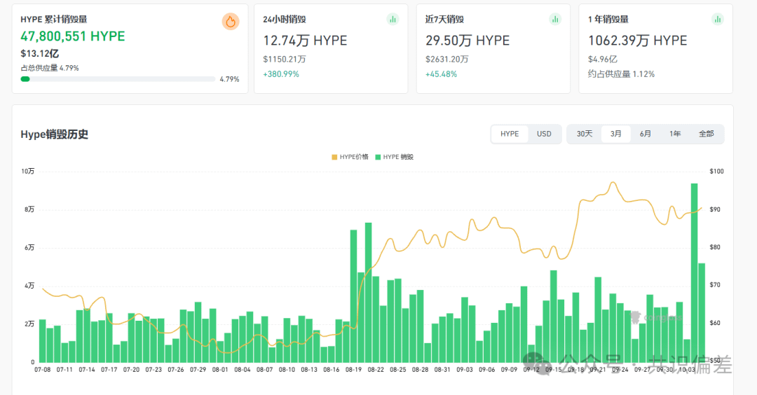This screenshot has height=395, width=757.
Task: Toggle the green HYPE 销毁 legend item
Action: pyautogui.click(x=395, y=157)
